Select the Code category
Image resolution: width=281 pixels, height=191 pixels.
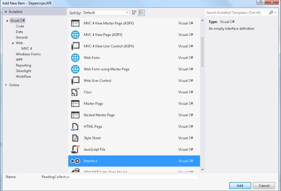(20, 26)
